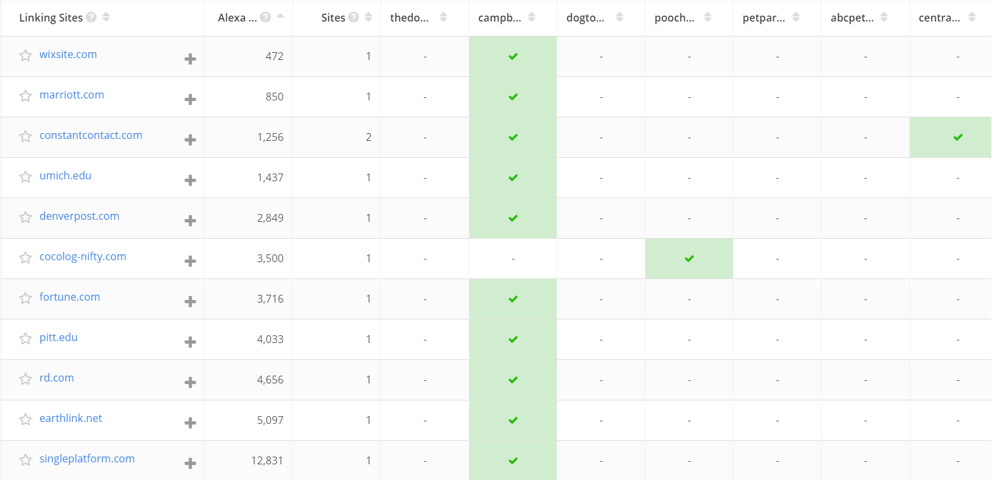
Task: Open the singleplatform.com link
Action: pyautogui.click(x=87, y=458)
